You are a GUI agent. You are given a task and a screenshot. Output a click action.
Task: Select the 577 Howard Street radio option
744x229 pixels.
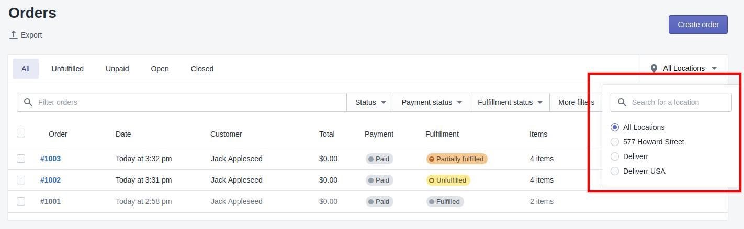(x=615, y=142)
